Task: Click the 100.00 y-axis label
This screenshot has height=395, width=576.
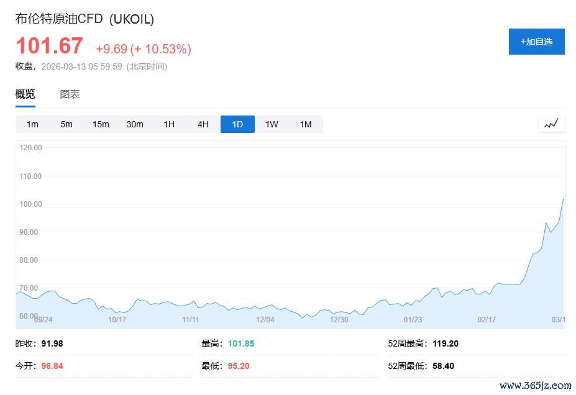Action: point(31,204)
